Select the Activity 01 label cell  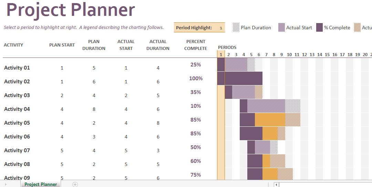click(x=17, y=68)
